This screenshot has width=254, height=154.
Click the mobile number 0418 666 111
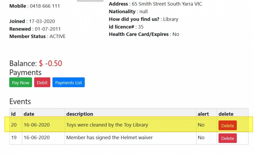pyautogui.click(x=45, y=6)
